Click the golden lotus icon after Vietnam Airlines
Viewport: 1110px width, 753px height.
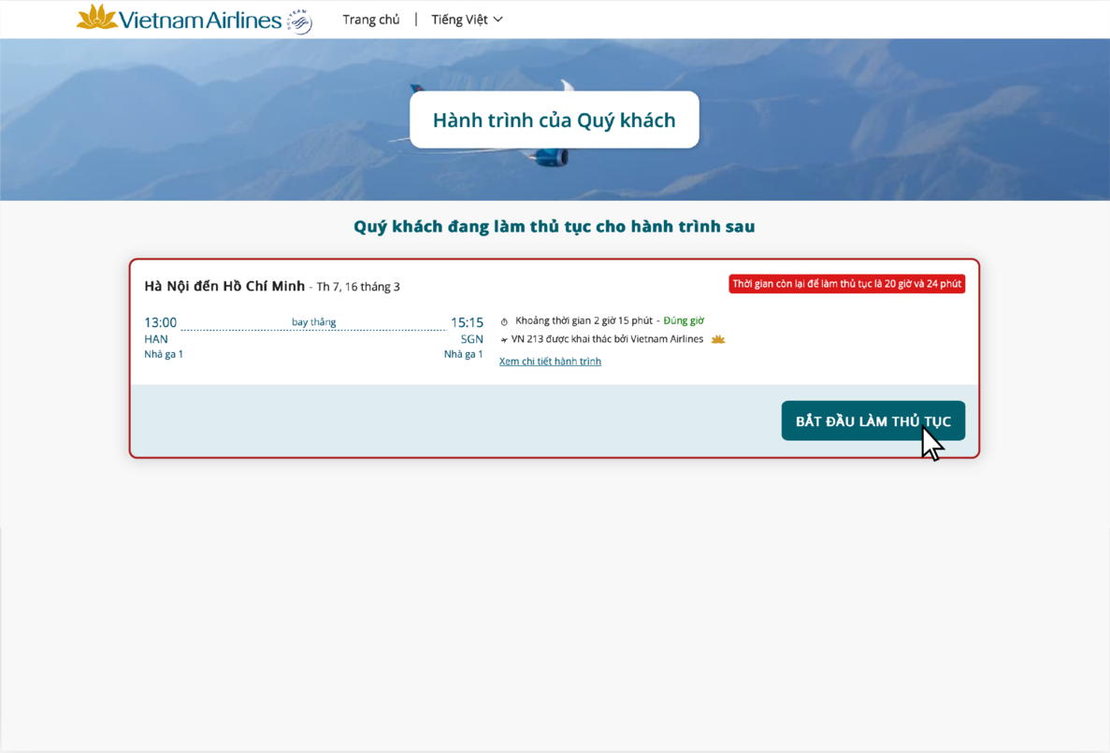click(717, 339)
